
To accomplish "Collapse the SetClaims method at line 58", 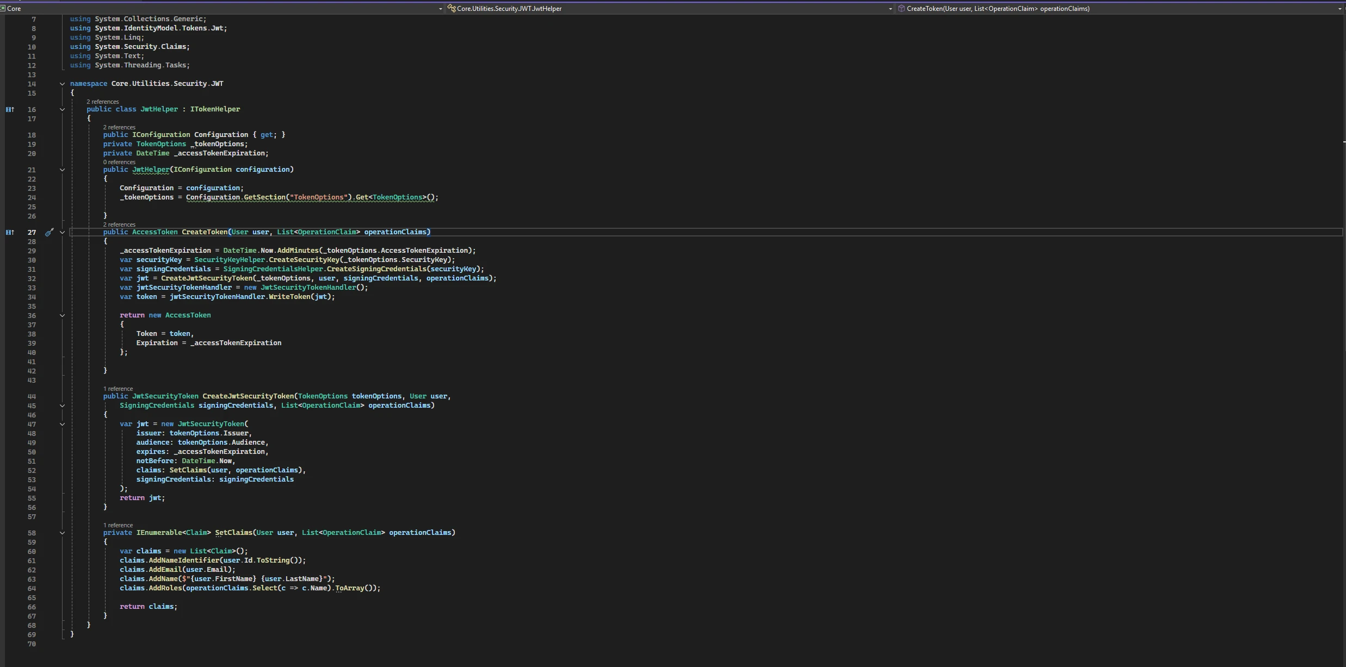I will 62,533.
